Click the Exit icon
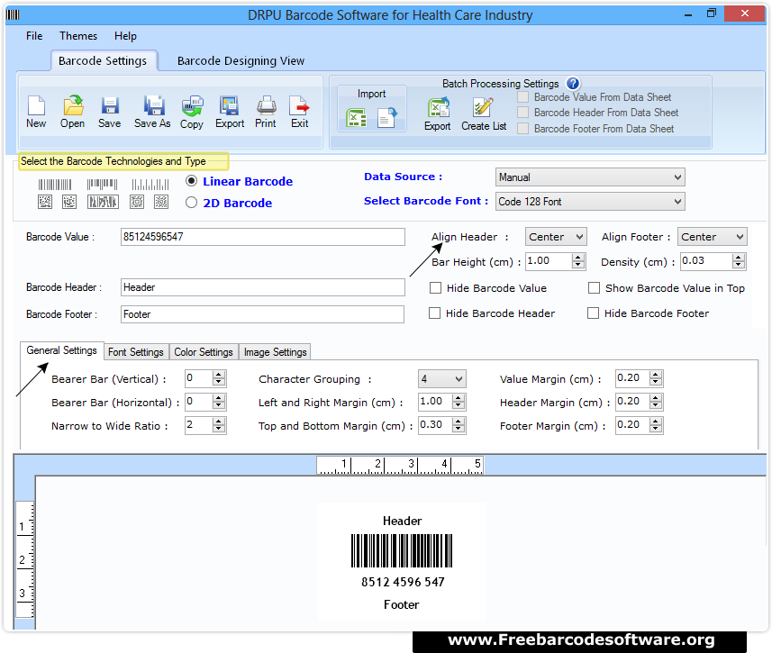The width and height of the screenshot is (772, 653). click(299, 105)
